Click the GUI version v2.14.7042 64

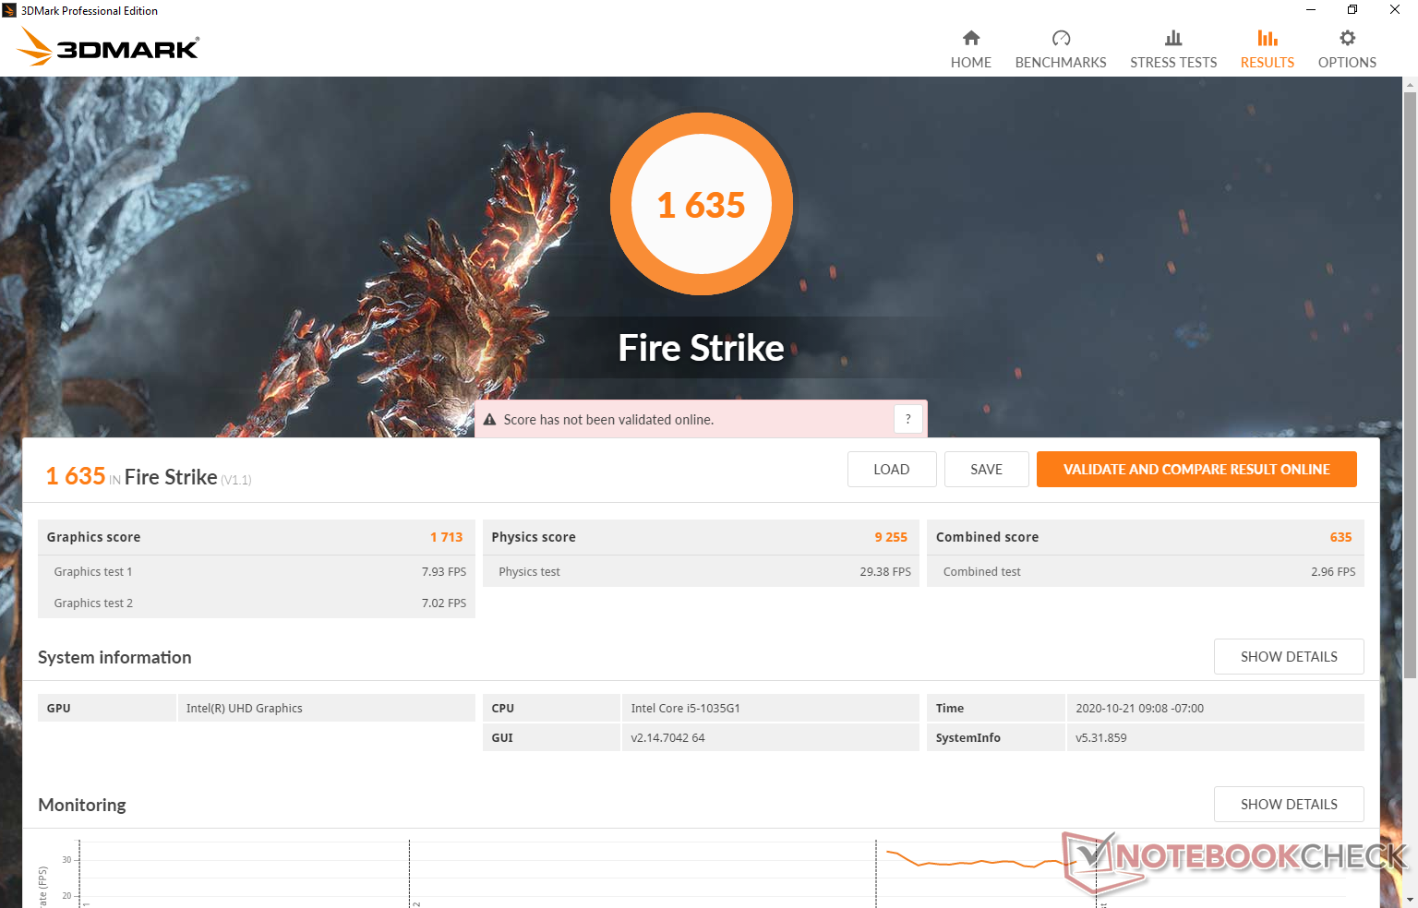[667, 737]
